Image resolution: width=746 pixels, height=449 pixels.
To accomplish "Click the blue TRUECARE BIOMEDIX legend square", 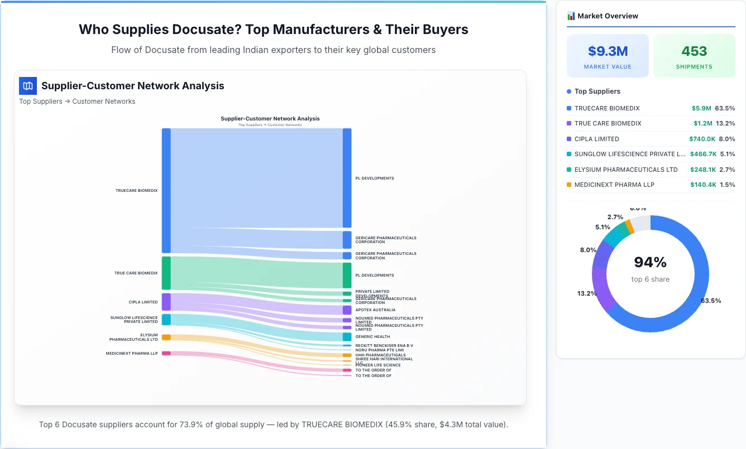I will (x=569, y=108).
